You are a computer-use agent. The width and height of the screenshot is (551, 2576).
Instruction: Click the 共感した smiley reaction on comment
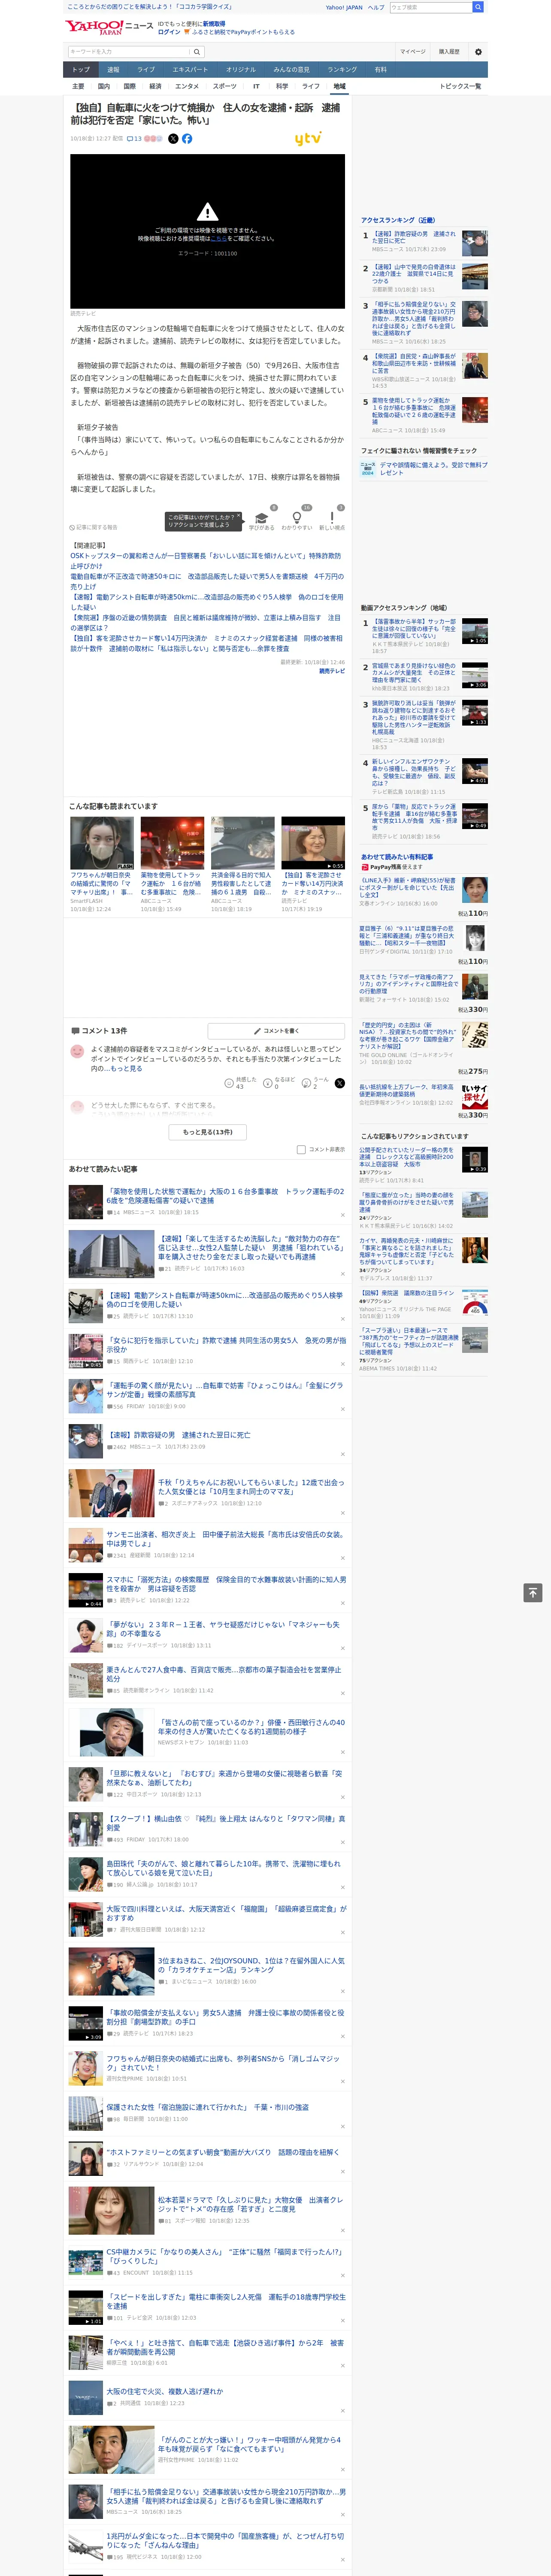coord(230,1083)
